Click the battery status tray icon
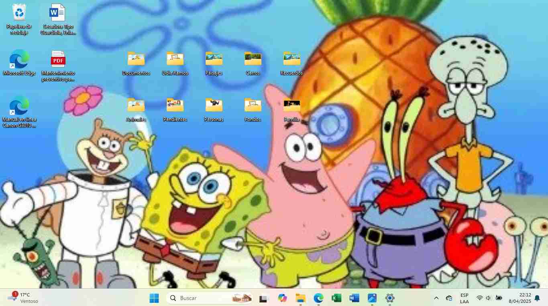 [x=499, y=298]
